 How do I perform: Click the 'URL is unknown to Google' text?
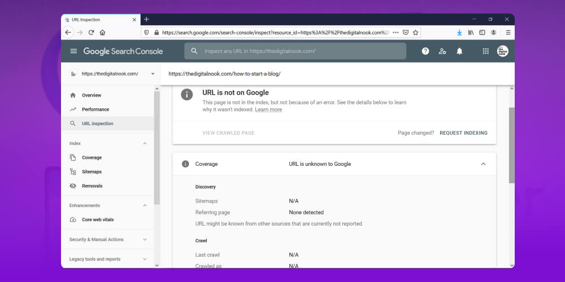(320, 164)
